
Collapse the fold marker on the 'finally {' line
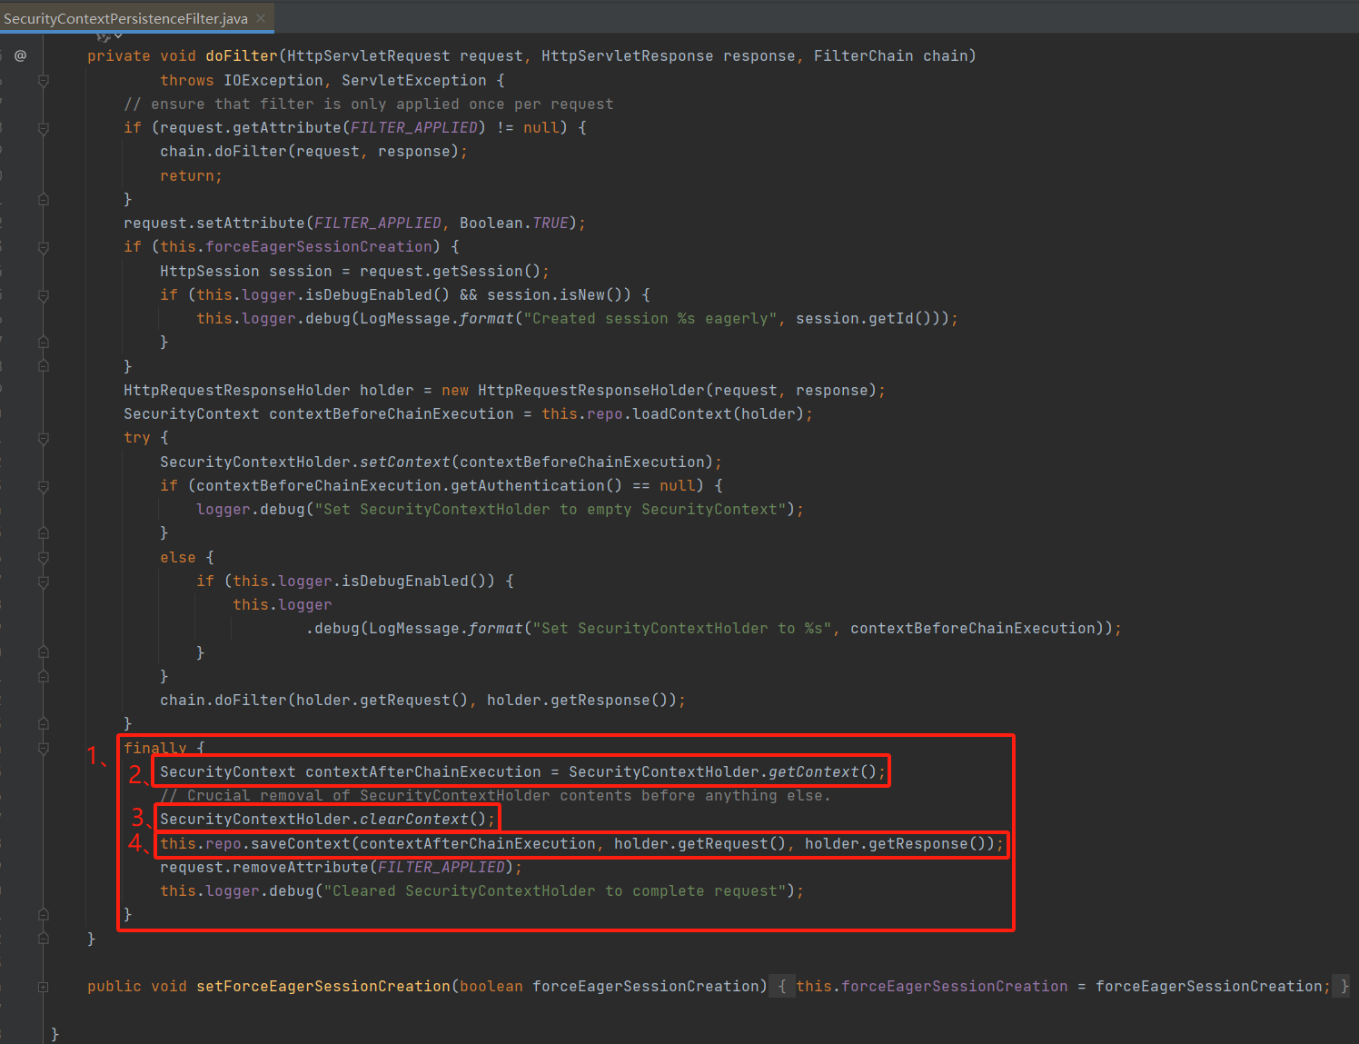[x=43, y=749]
